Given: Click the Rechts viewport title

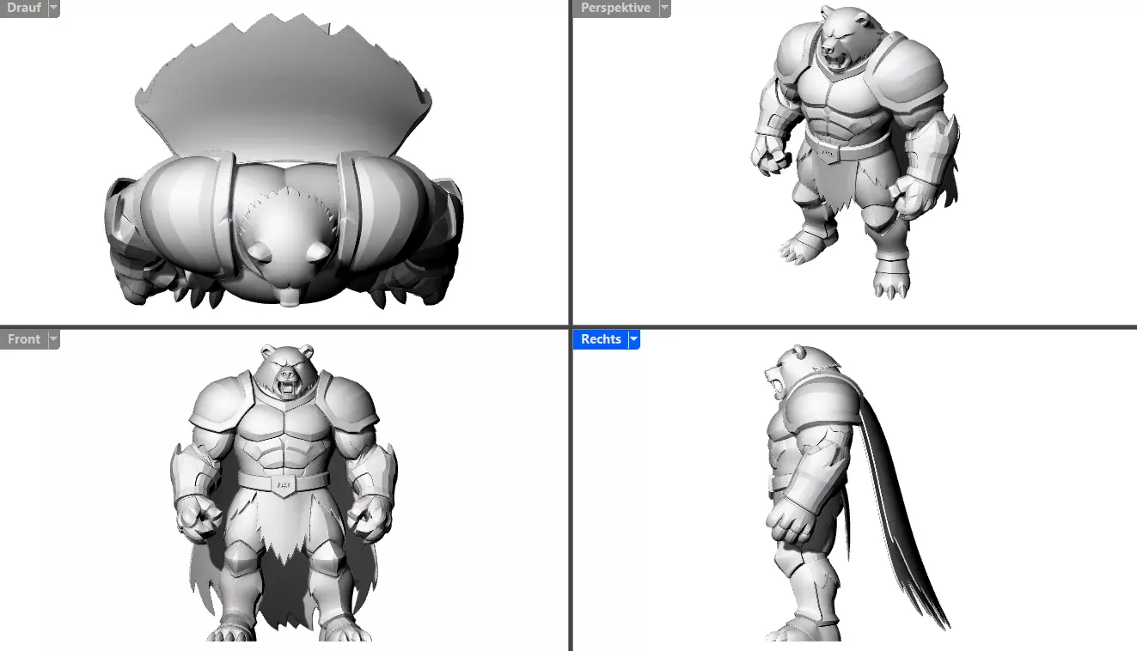Looking at the screenshot, I should (x=601, y=339).
